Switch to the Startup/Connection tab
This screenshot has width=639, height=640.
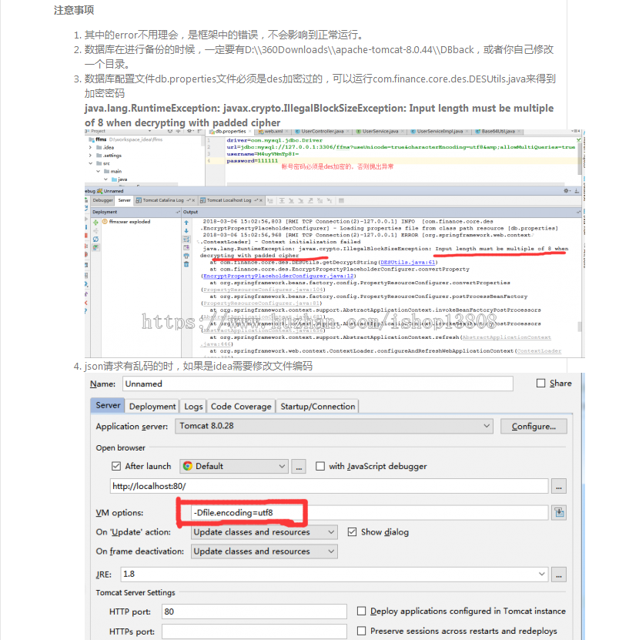click(317, 407)
